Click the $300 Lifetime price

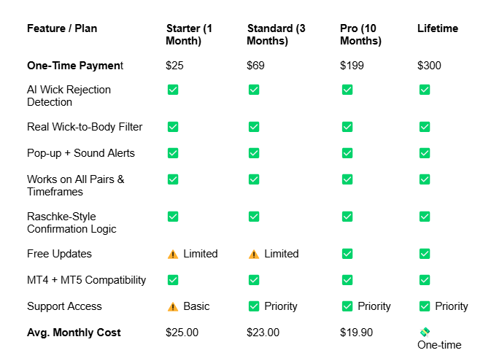tap(429, 66)
